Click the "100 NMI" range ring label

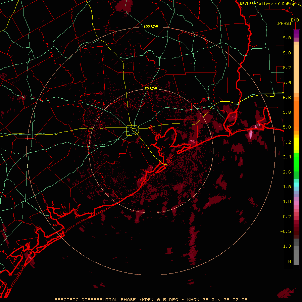(x=151, y=27)
